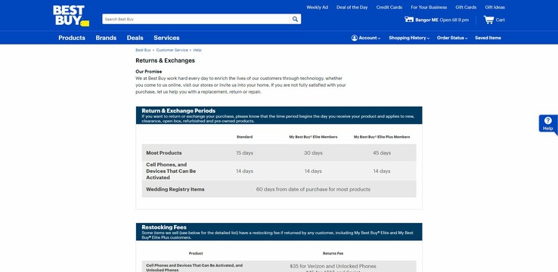Screen dimensions: 558x272
Task: Click the Wedding Registry Items label
Action: (175, 189)
